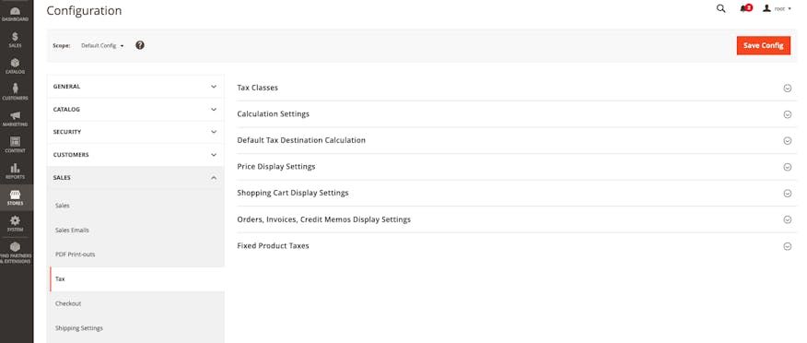Open the System gear sidebar icon
Screen dimensions: 807x343
pyautogui.click(x=15, y=223)
